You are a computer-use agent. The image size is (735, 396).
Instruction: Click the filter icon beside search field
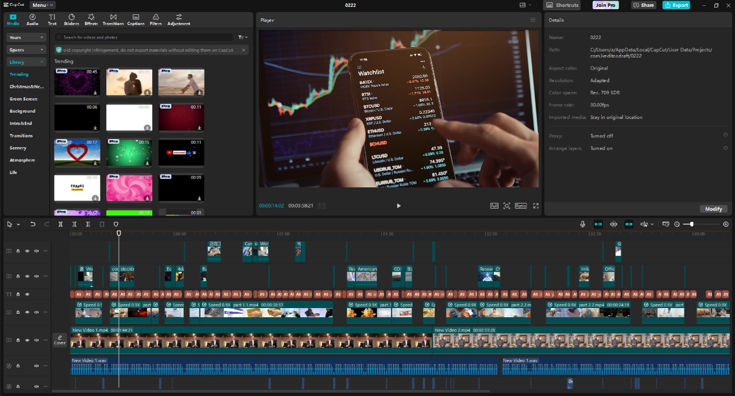click(x=242, y=37)
